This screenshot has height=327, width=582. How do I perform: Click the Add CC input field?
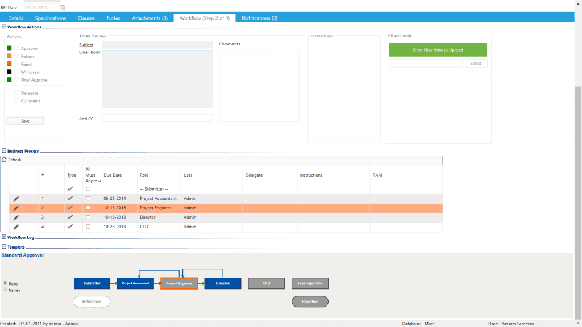click(157, 118)
